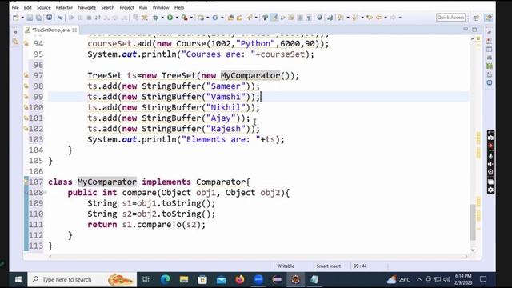This screenshot has width=512, height=288.
Task: Click on "Rajesh" string in line 102
Action: pyautogui.click(x=226, y=129)
